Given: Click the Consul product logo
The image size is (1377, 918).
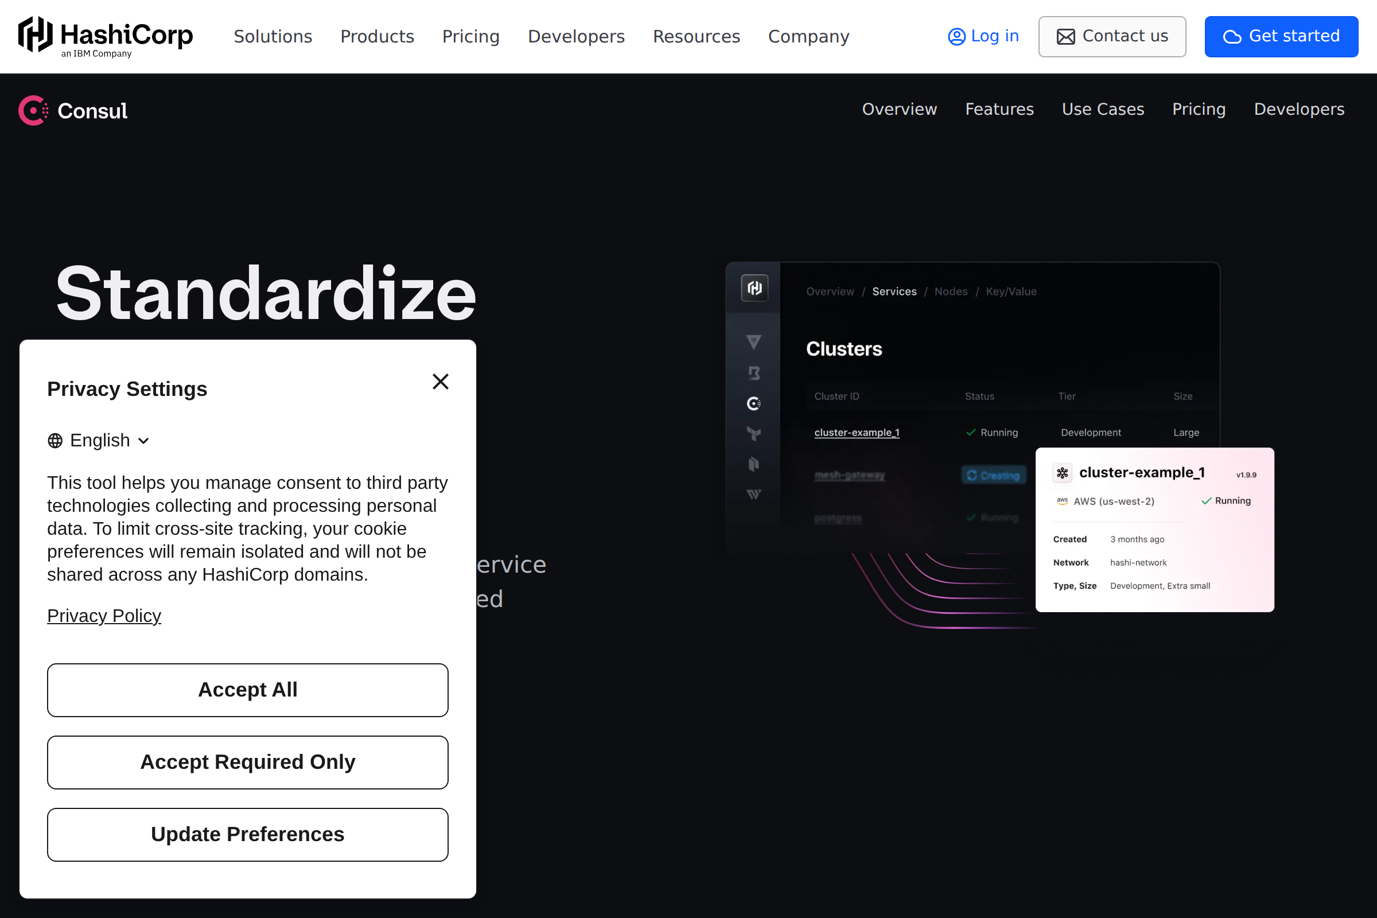Looking at the screenshot, I should [73, 110].
